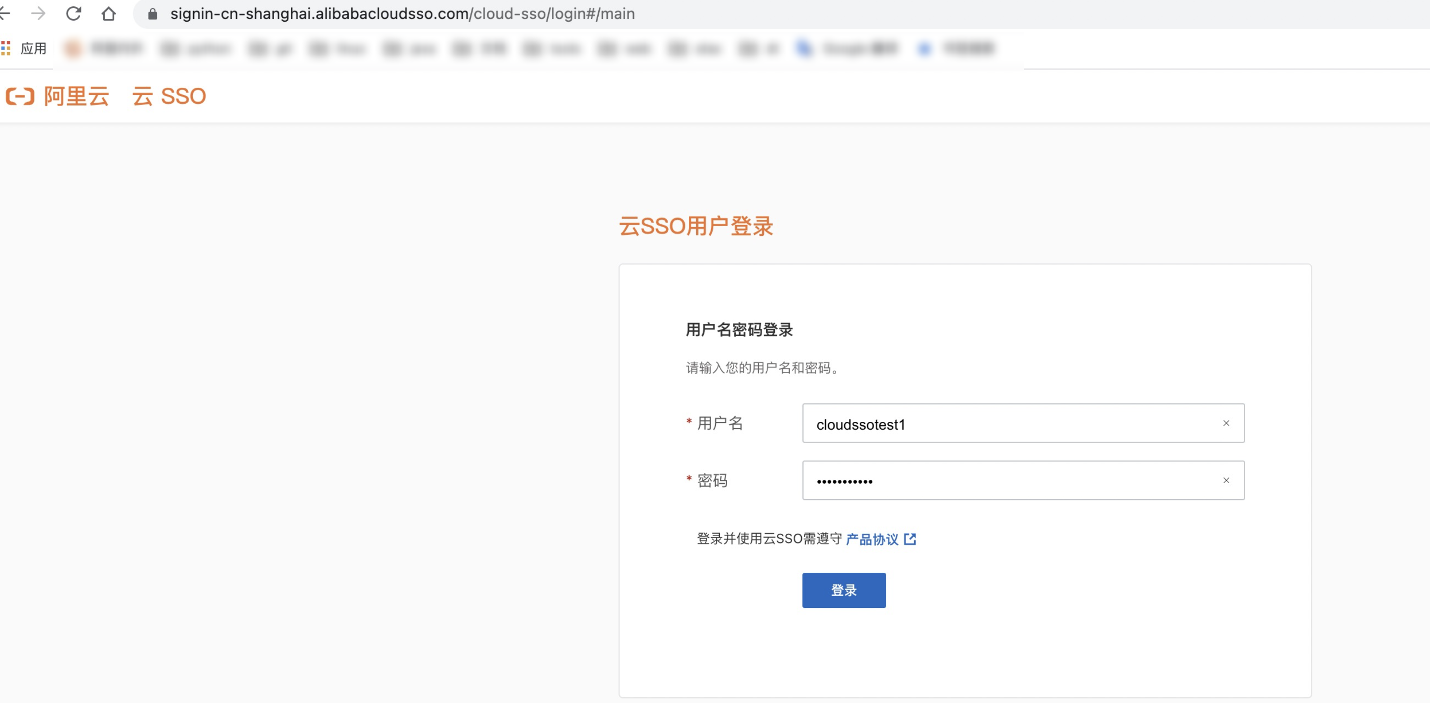Focus the masked password input field
This screenshot has height=703, width=1430.
click(999, 481)
